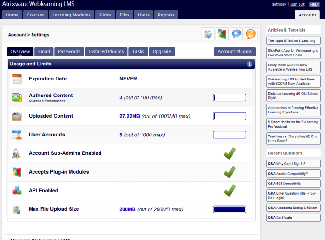Open Q&A: Enter Question Title - How Do I Login?
The image size is (325, 240).
(x=293, y=196)
